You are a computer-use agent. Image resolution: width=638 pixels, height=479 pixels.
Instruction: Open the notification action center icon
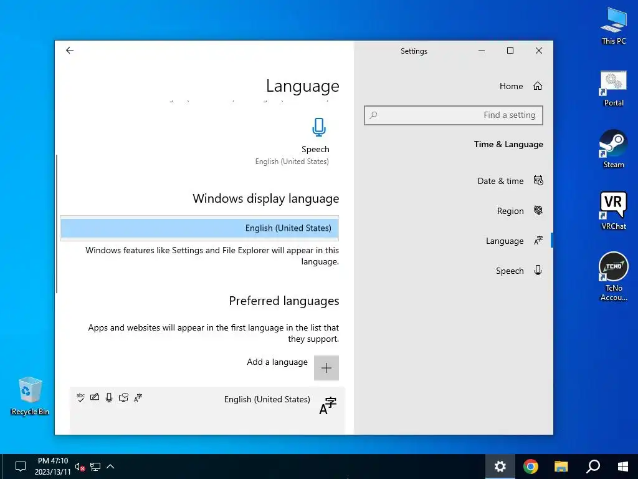(21, 467)
